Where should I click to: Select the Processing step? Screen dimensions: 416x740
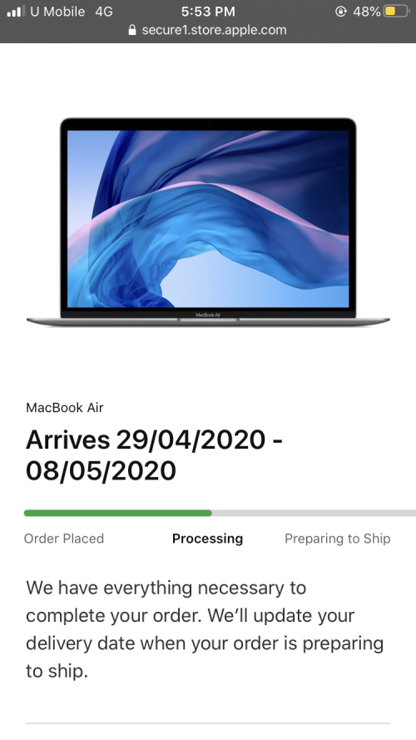(x=207, y=539)
